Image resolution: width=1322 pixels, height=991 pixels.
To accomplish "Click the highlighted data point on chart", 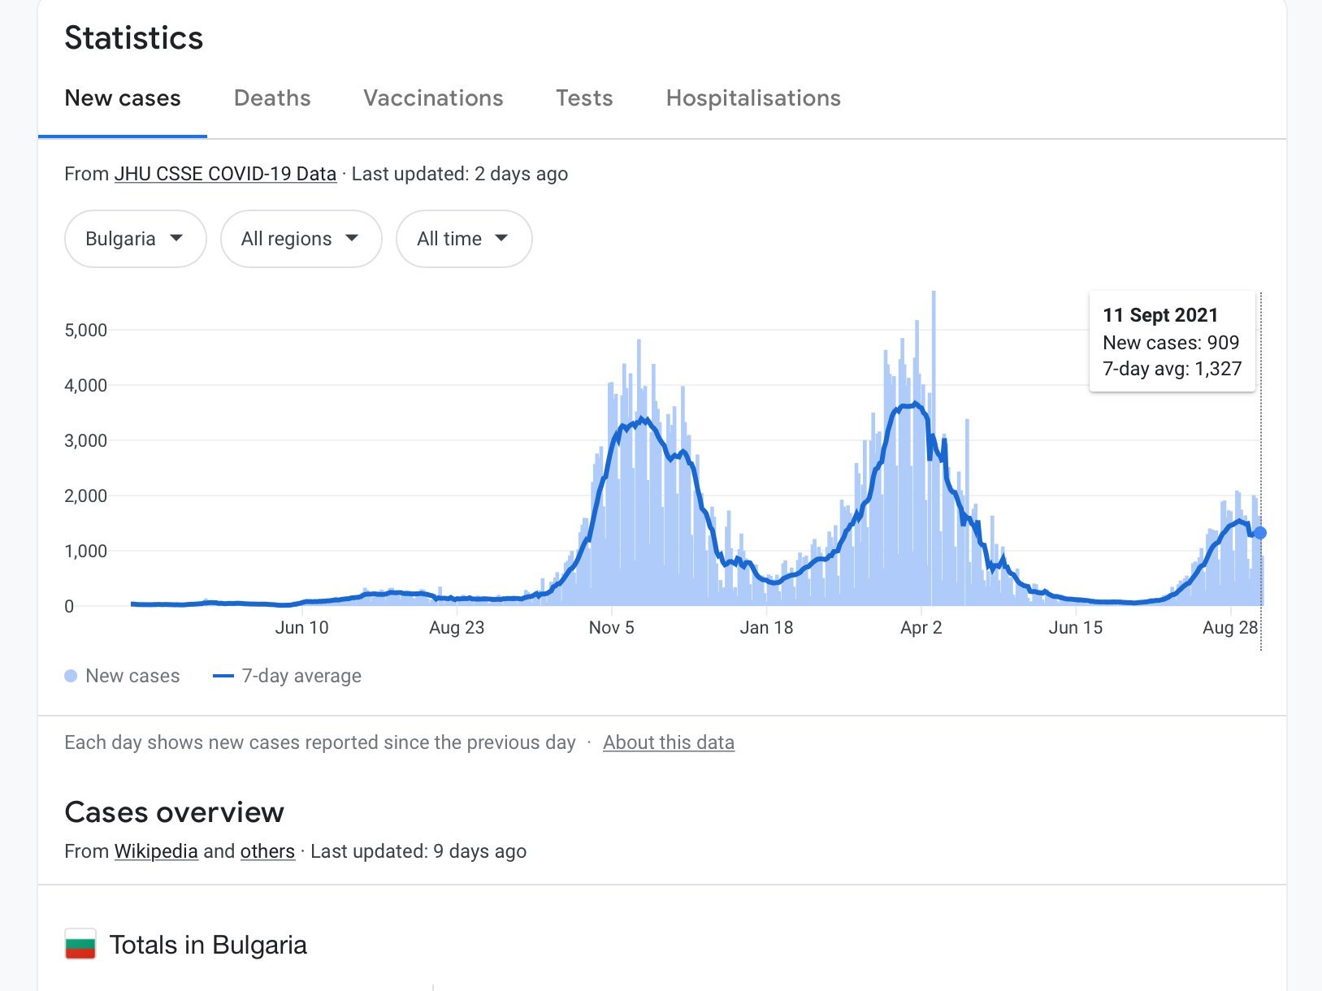I will [1260, 533].
